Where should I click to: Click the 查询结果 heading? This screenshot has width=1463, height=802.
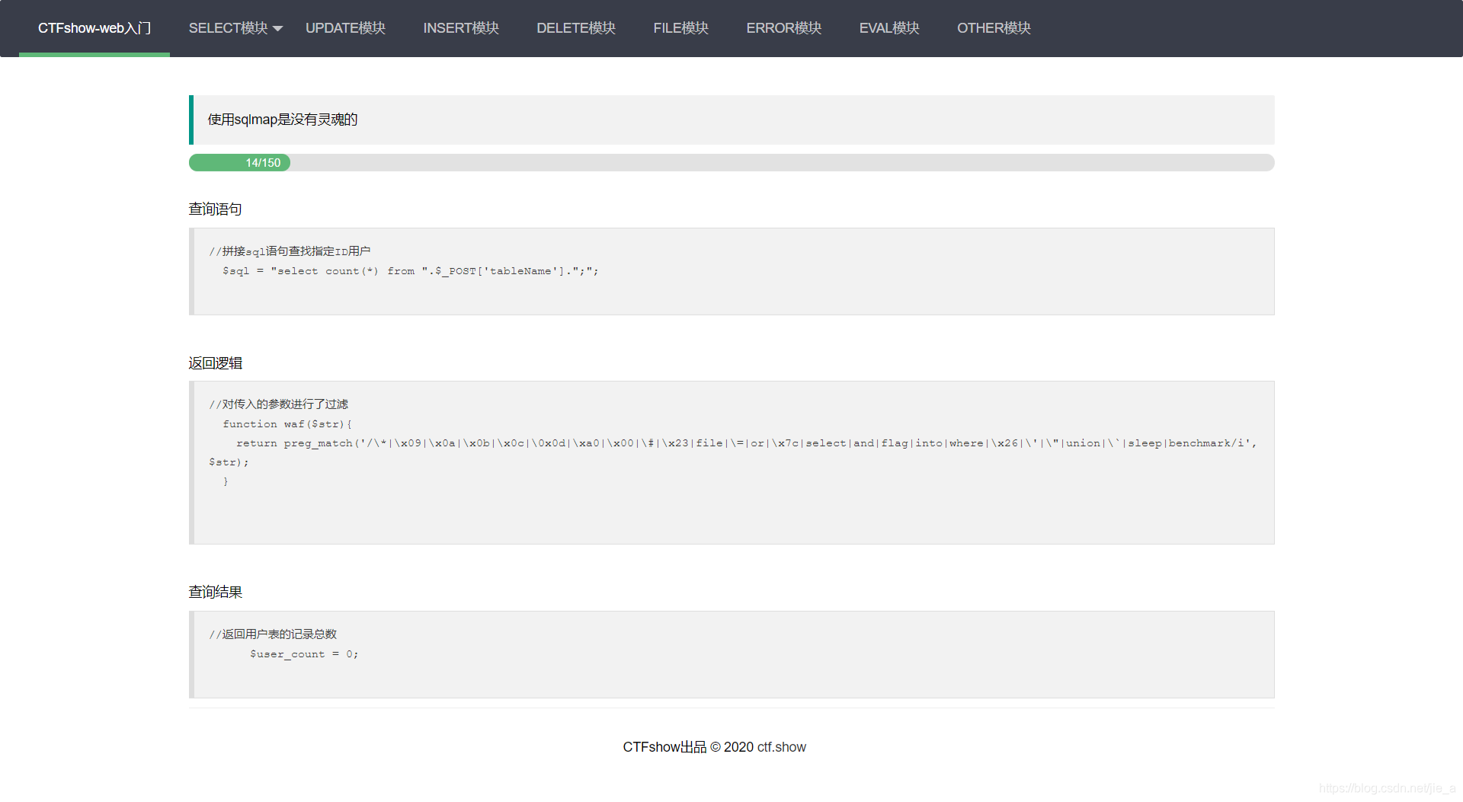pyautogui.click(x=216, y=592)
